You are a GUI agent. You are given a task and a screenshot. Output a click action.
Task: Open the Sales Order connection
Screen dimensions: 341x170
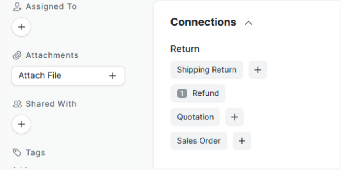click(199, 141)
